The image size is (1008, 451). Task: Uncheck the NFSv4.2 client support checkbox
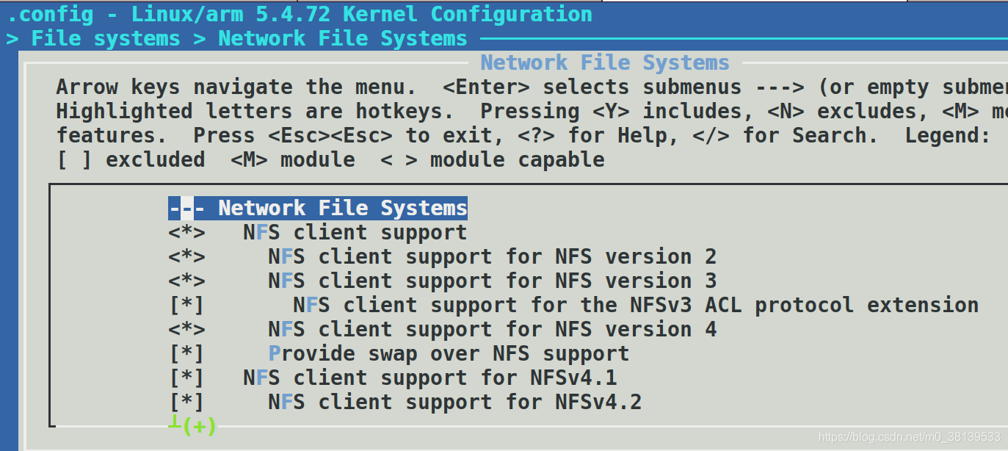pos(186,403)
